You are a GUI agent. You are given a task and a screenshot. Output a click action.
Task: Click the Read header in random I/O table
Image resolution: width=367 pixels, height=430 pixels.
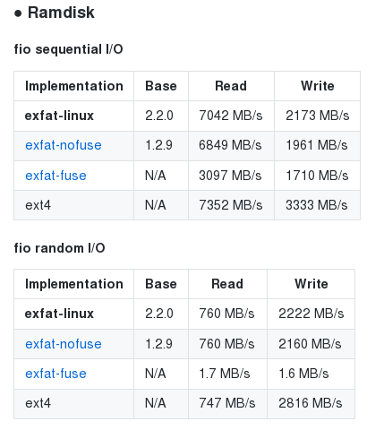pos(227,284)
